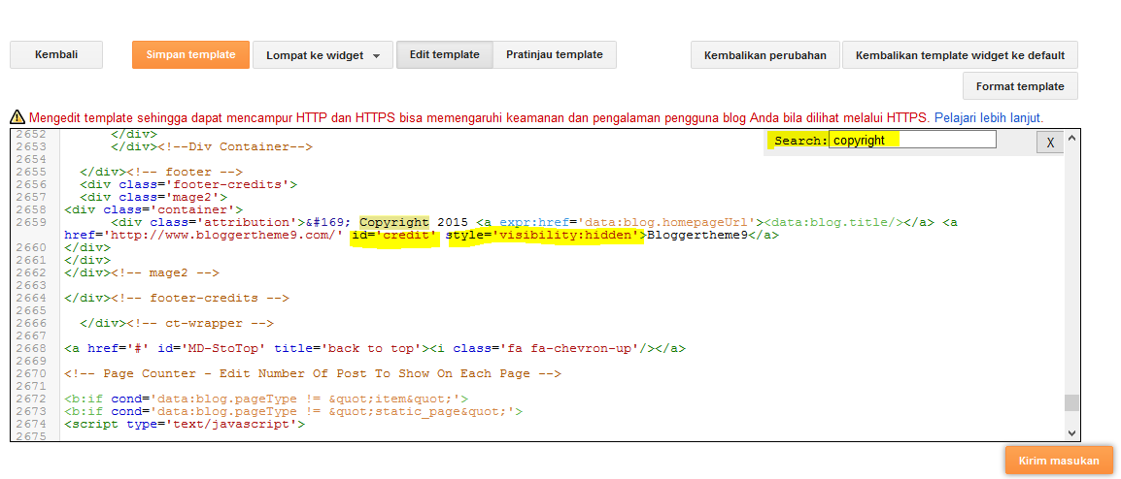Click the ct-wrapper comment line
This screenshot has width=1121, height=479.
coord(178,323)
